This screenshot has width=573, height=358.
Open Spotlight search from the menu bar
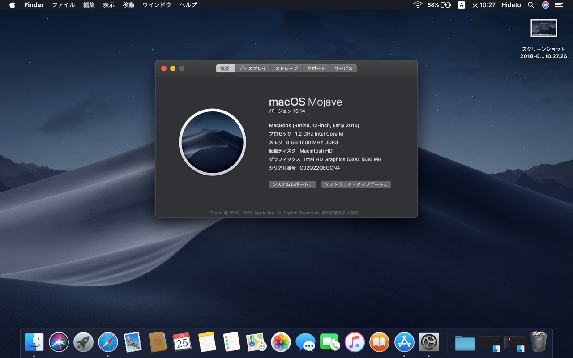pyautogui.click(x=531, y=5)
